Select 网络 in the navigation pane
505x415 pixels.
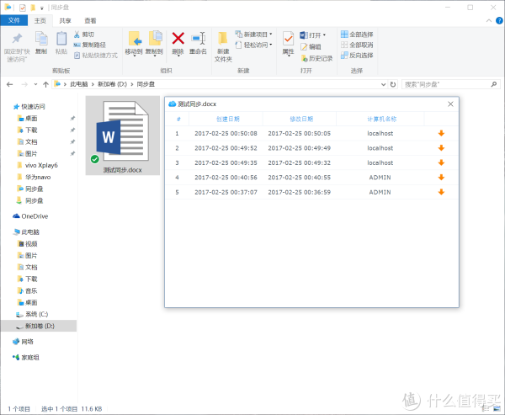coord(24,342)
